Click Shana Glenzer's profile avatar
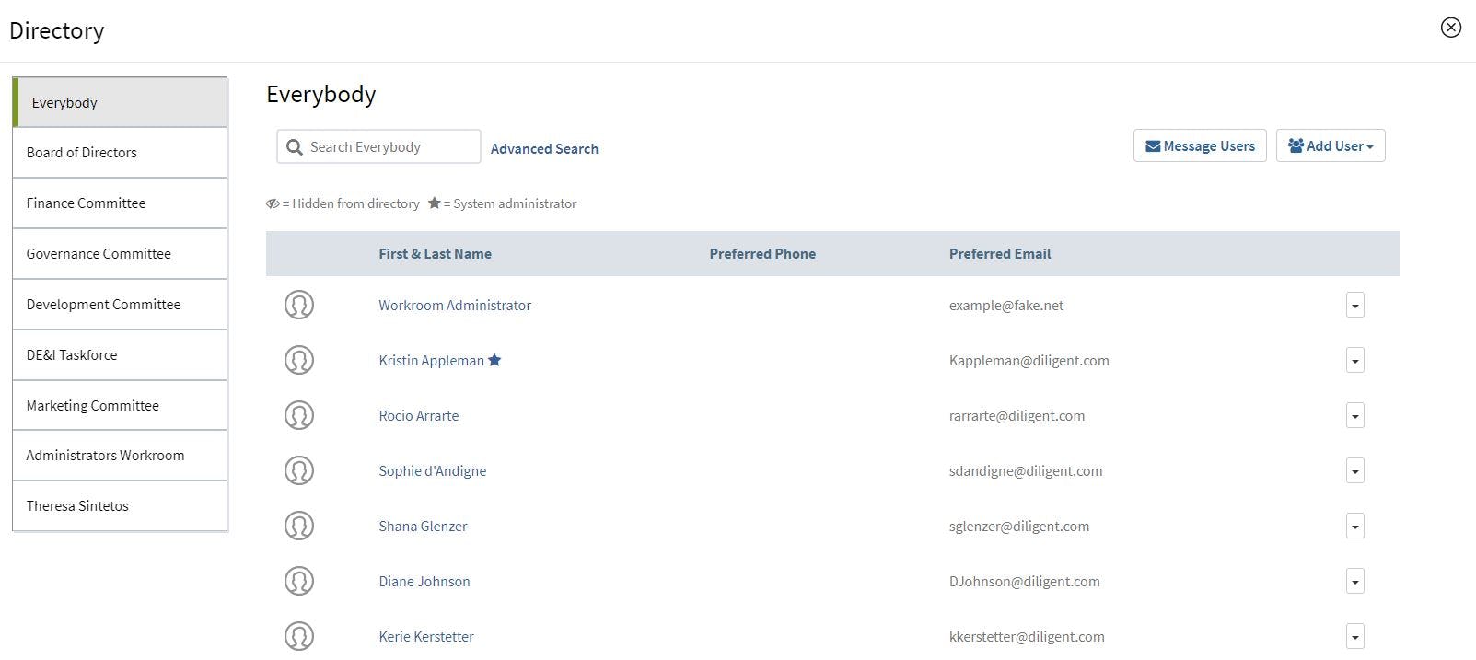Viewport: 1476px width, 660px height. coord(299,526)
